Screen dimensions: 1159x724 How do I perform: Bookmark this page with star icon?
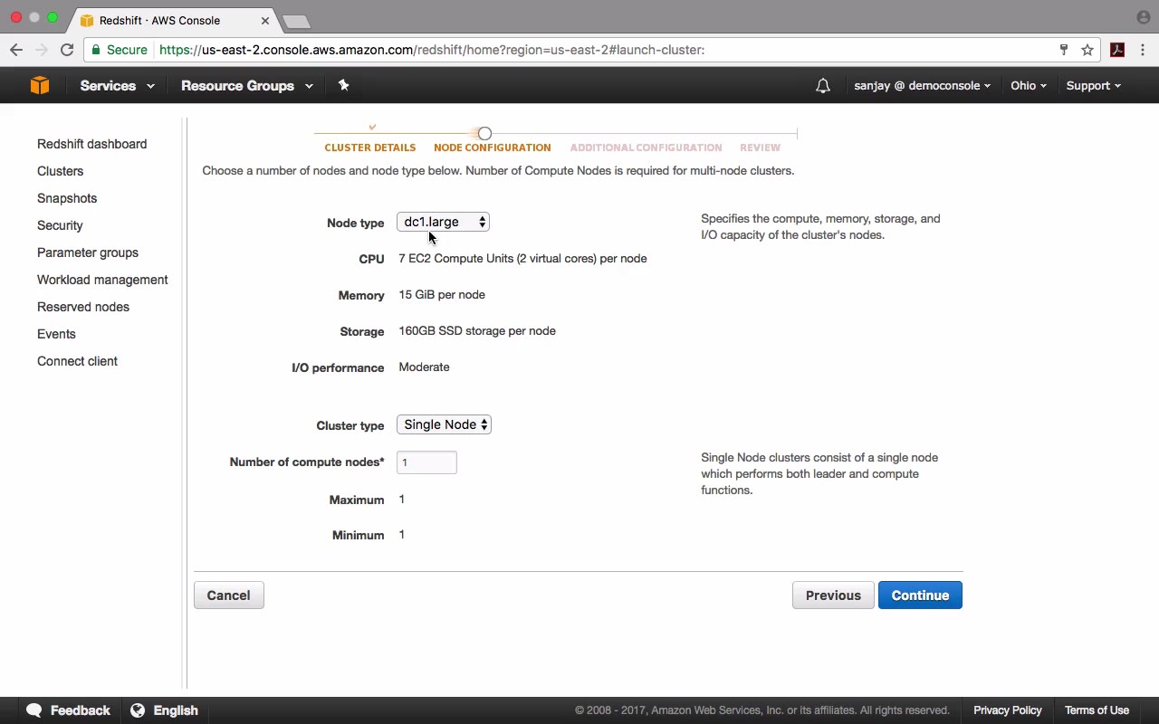click(1087, 50)
